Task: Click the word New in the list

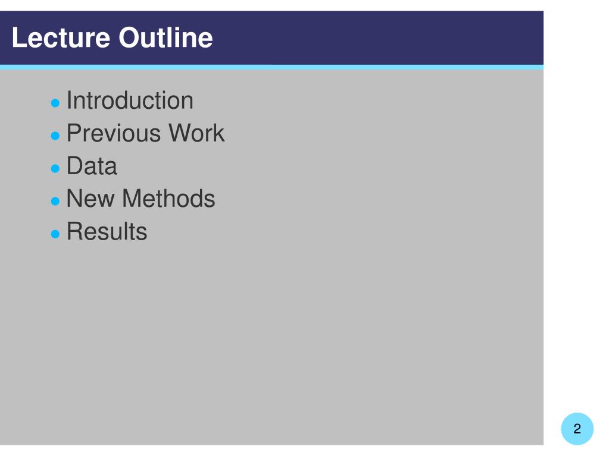Action: tap(90, 199)
